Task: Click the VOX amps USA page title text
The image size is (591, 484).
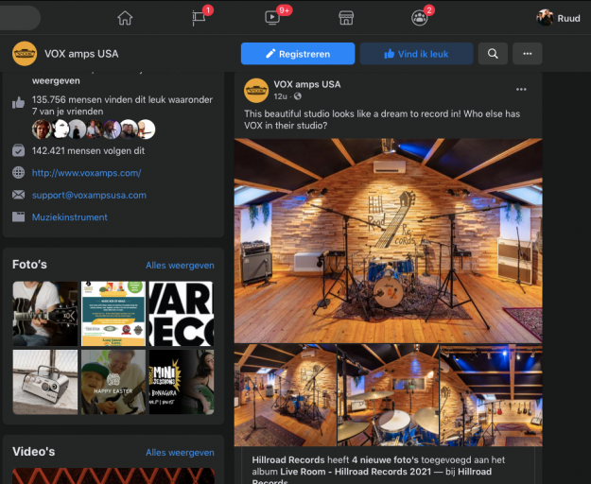Action: (x=81, y=54)
